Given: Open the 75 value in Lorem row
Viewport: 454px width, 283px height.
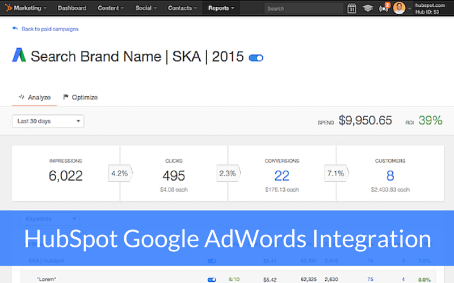Looking at the screenshot, I should (370, 279).
